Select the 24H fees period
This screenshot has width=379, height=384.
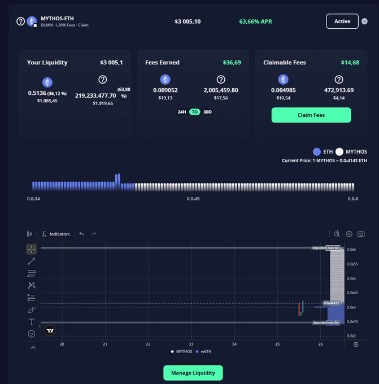[181, 112]
